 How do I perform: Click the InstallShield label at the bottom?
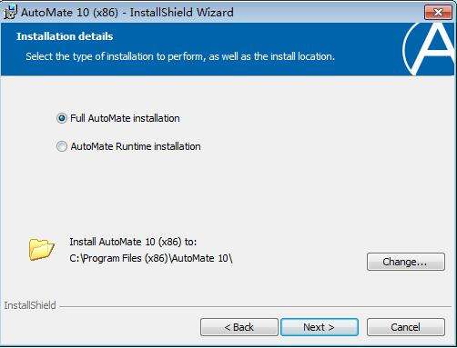click(30, 305)
